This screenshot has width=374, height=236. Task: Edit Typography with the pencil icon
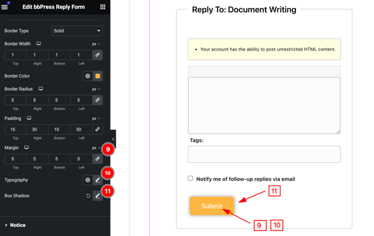(x=98, y=180)
